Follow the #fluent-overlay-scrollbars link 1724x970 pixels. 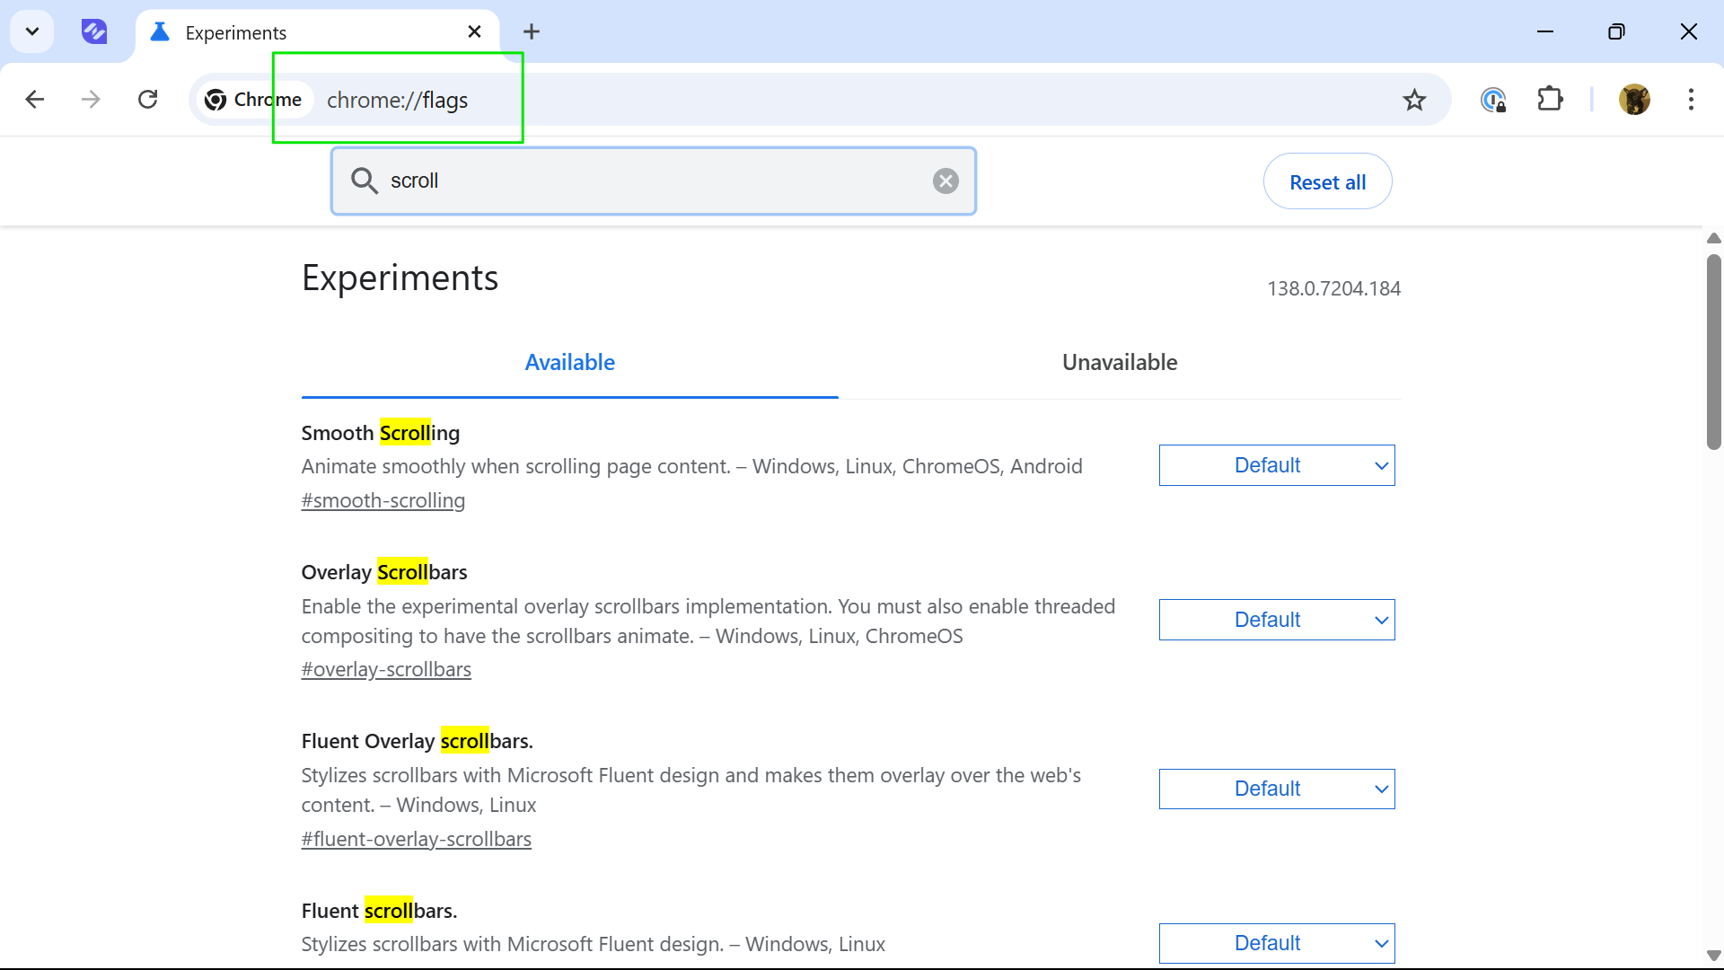(417, 839)
